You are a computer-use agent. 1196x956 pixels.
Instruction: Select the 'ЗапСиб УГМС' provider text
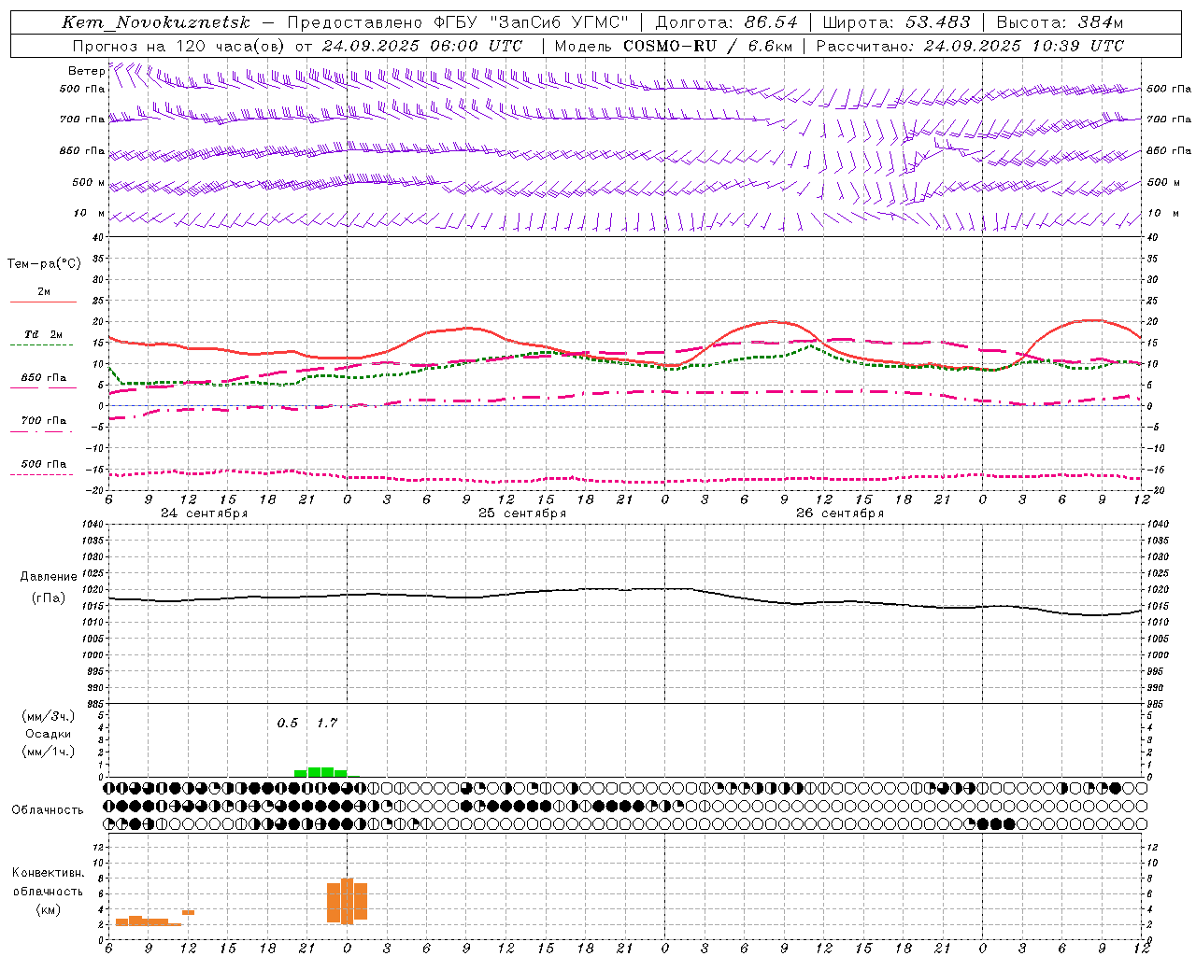click(x=560, y=22)
